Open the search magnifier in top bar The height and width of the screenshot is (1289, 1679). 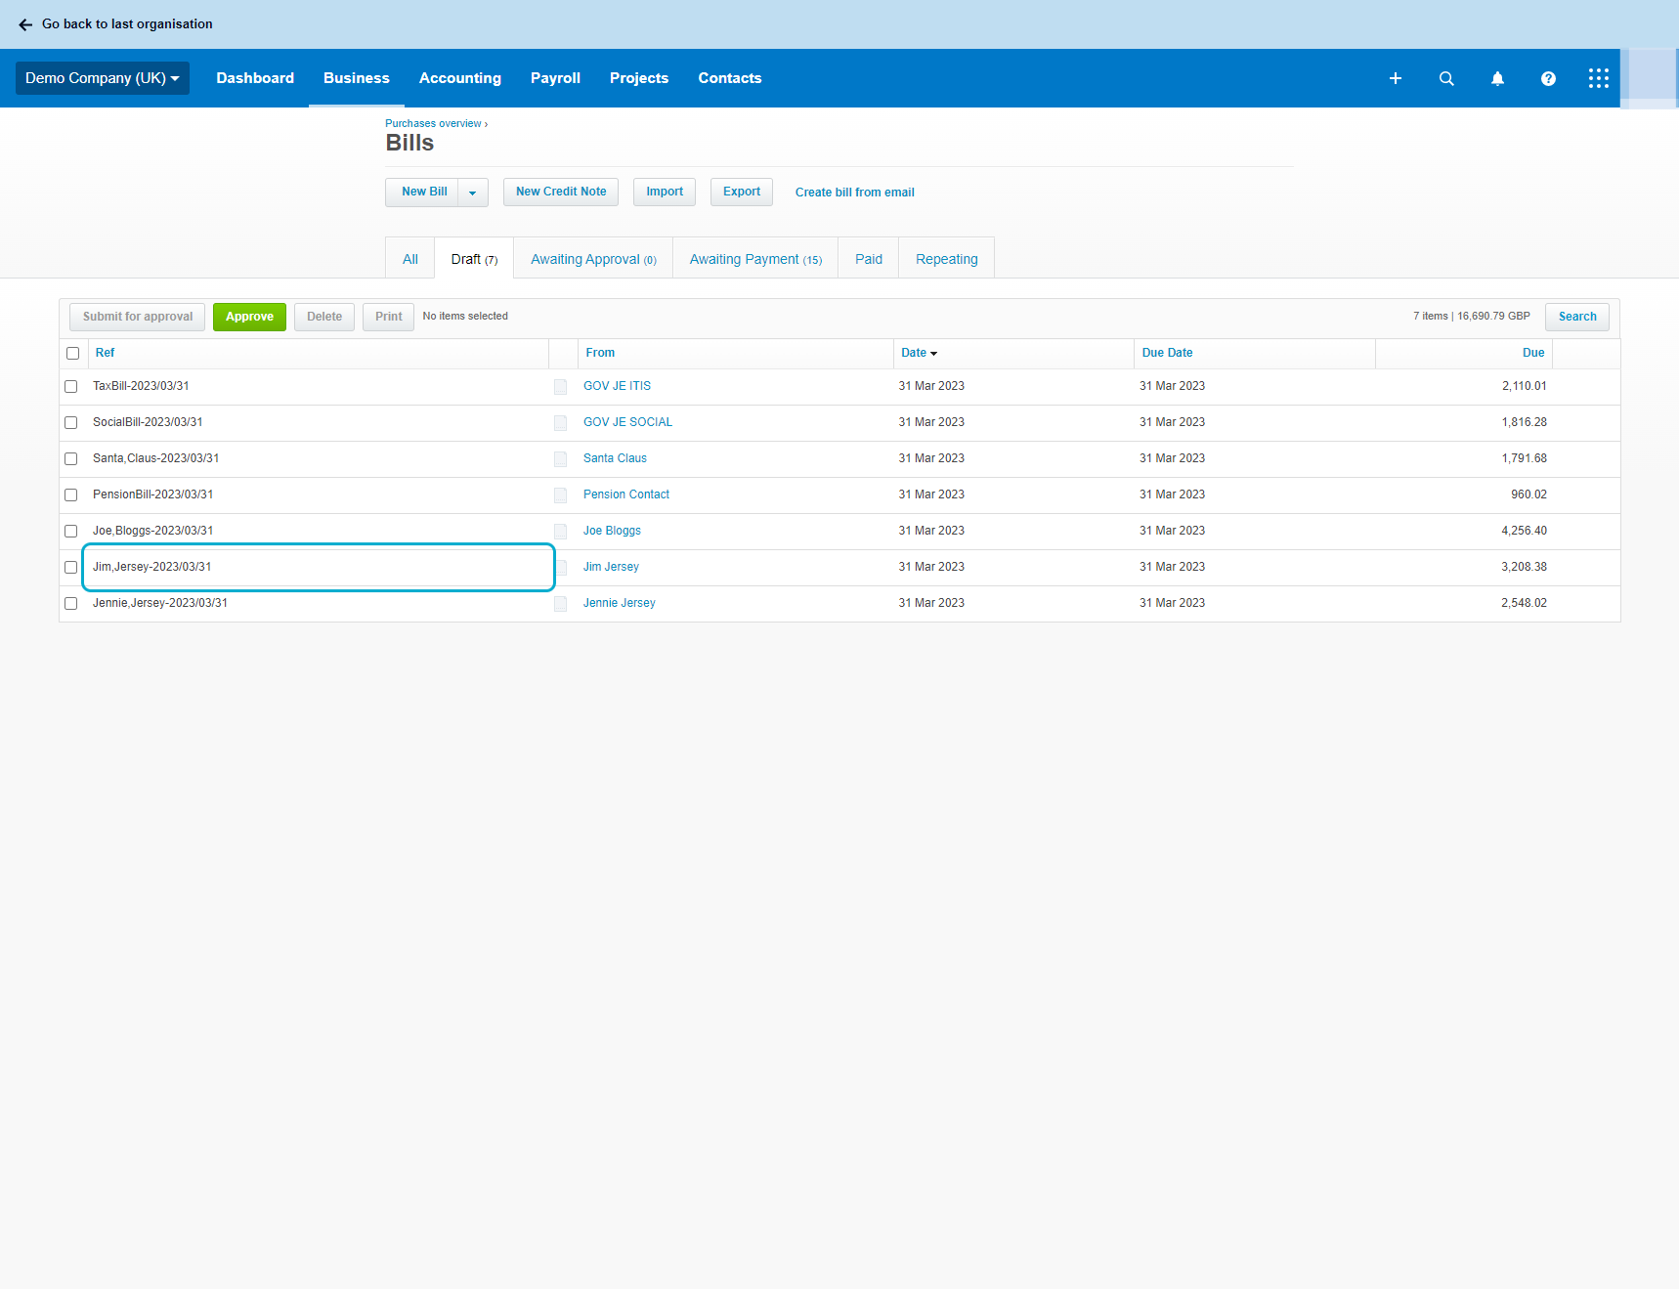(1446, 78)
